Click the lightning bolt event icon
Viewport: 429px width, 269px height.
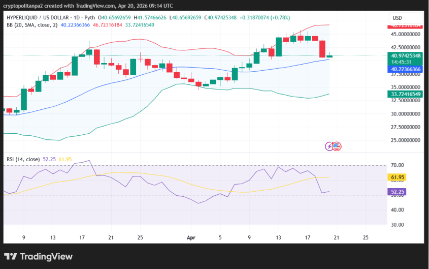coord(329,146)
